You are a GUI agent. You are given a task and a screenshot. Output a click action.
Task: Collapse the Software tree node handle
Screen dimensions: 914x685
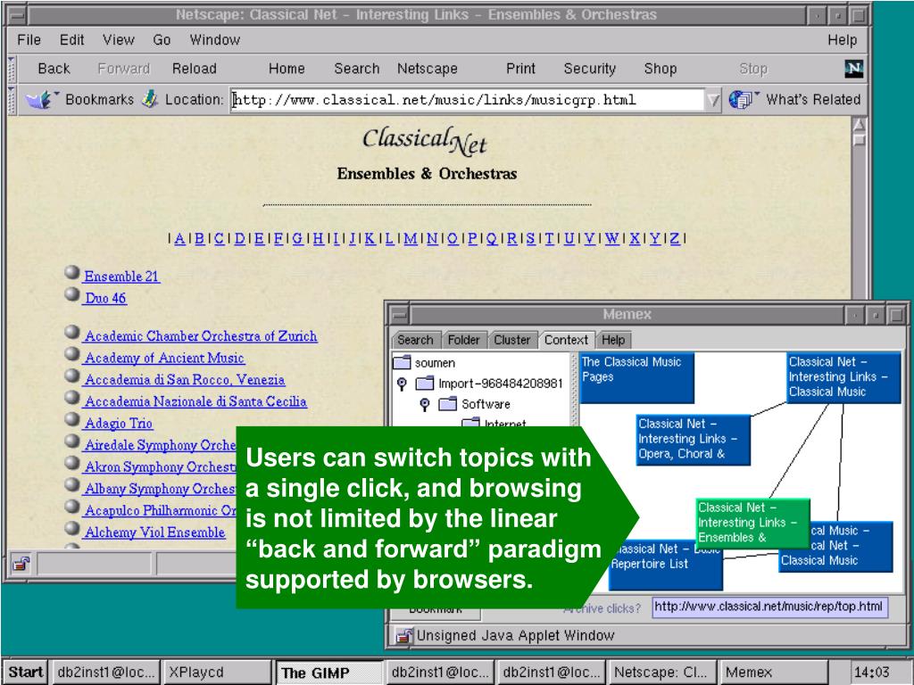click(425, 404)
